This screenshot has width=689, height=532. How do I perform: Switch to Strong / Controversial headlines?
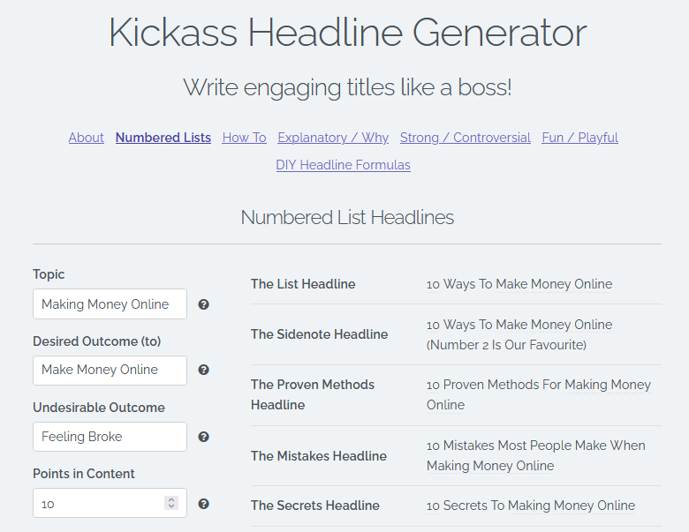(466, 138)
